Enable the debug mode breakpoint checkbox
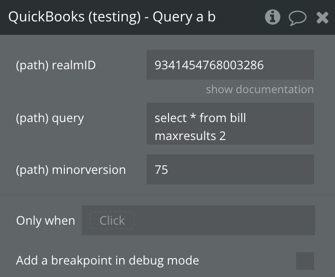The height and width of the screenshot is (277, 335). 305,261
